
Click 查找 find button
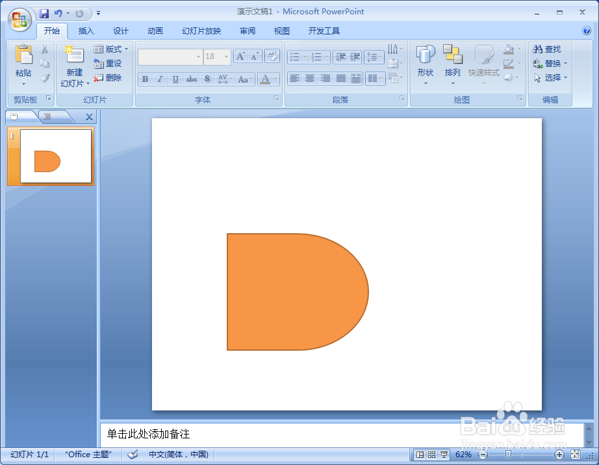pyautogui.click(x=546, y=49)
